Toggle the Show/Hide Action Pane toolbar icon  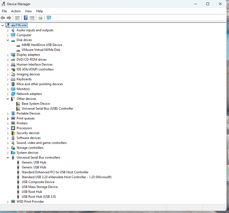(32, 18)
